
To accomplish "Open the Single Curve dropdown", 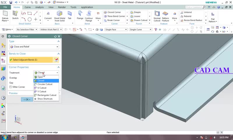I will 141,29.
